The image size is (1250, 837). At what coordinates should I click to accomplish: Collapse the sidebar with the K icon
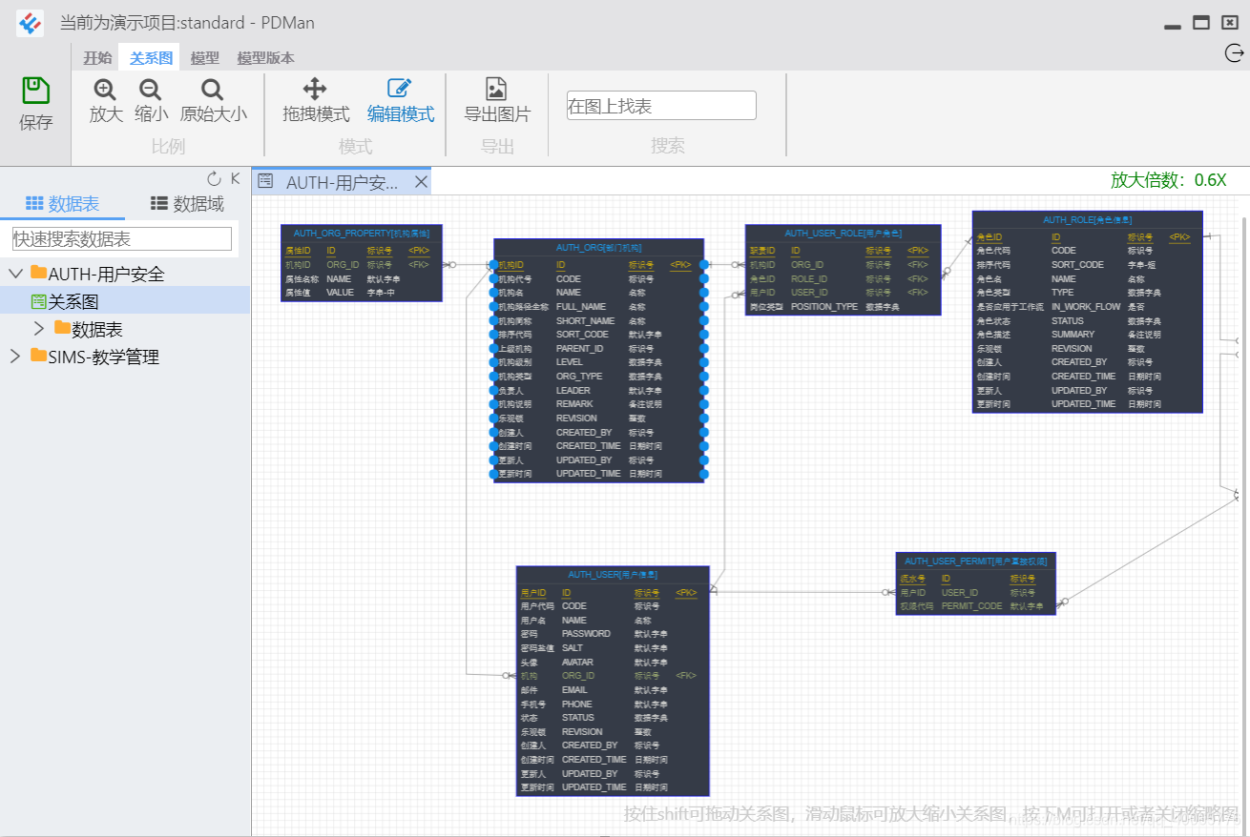236,178
